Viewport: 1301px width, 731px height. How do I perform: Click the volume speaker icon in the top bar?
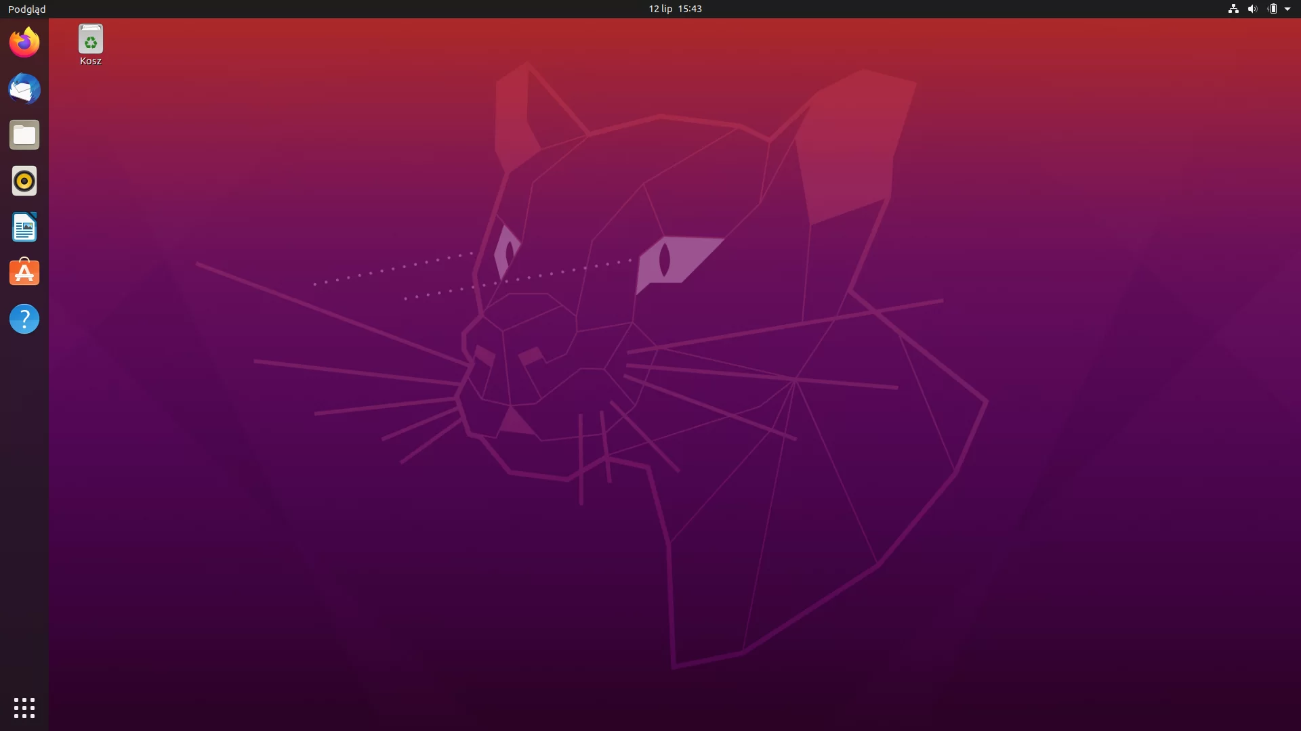[1252, 9]
